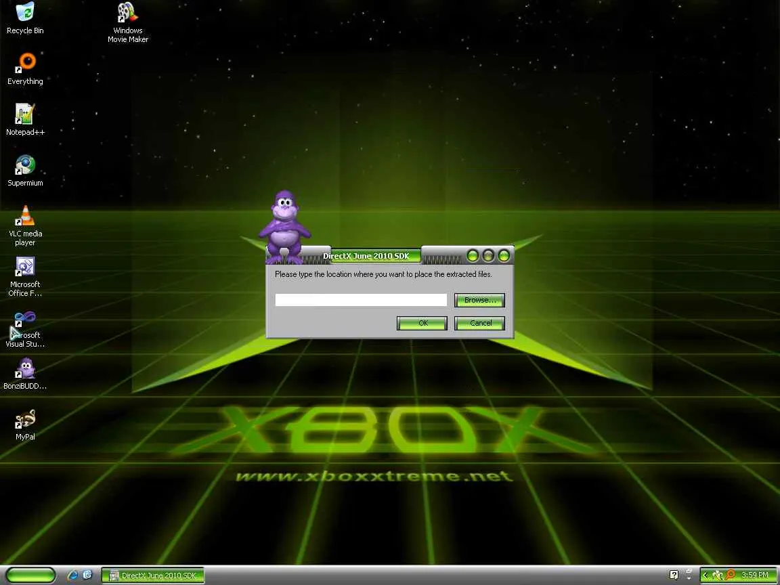Viewport: 780px width, 585px height.
Task: Launch Internet Explorer from Quick Launch
Action: coord(72,575)
